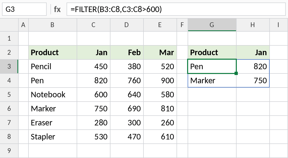Click the formula bar with FILTER formula
Viewport: 288px width, 158px height.
click(176, 9)
